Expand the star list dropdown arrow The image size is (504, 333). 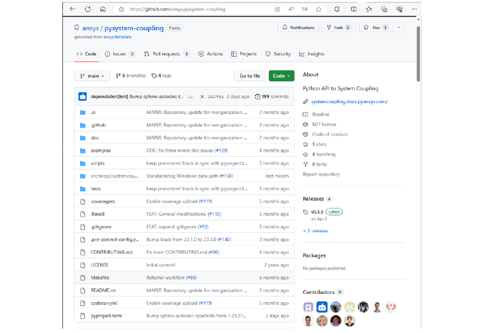pyautogui.click(x=399, y=28)
